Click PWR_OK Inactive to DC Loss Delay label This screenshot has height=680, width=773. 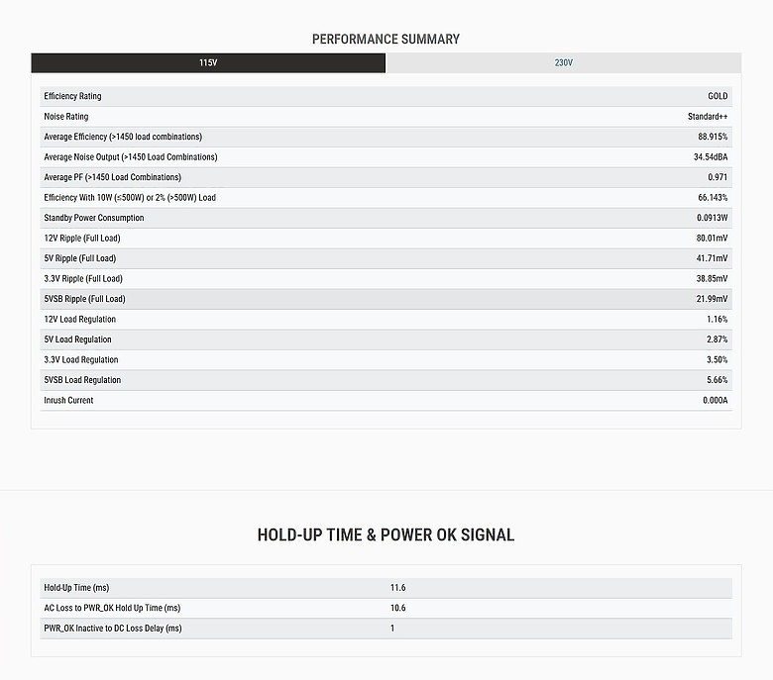[113, 628]
